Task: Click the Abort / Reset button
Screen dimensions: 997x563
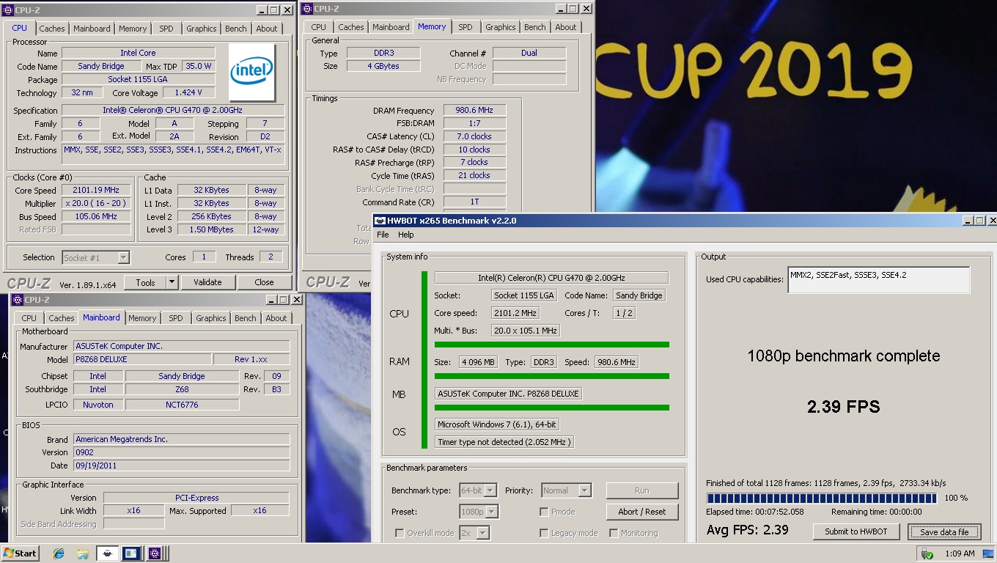Action: point(642,512)
